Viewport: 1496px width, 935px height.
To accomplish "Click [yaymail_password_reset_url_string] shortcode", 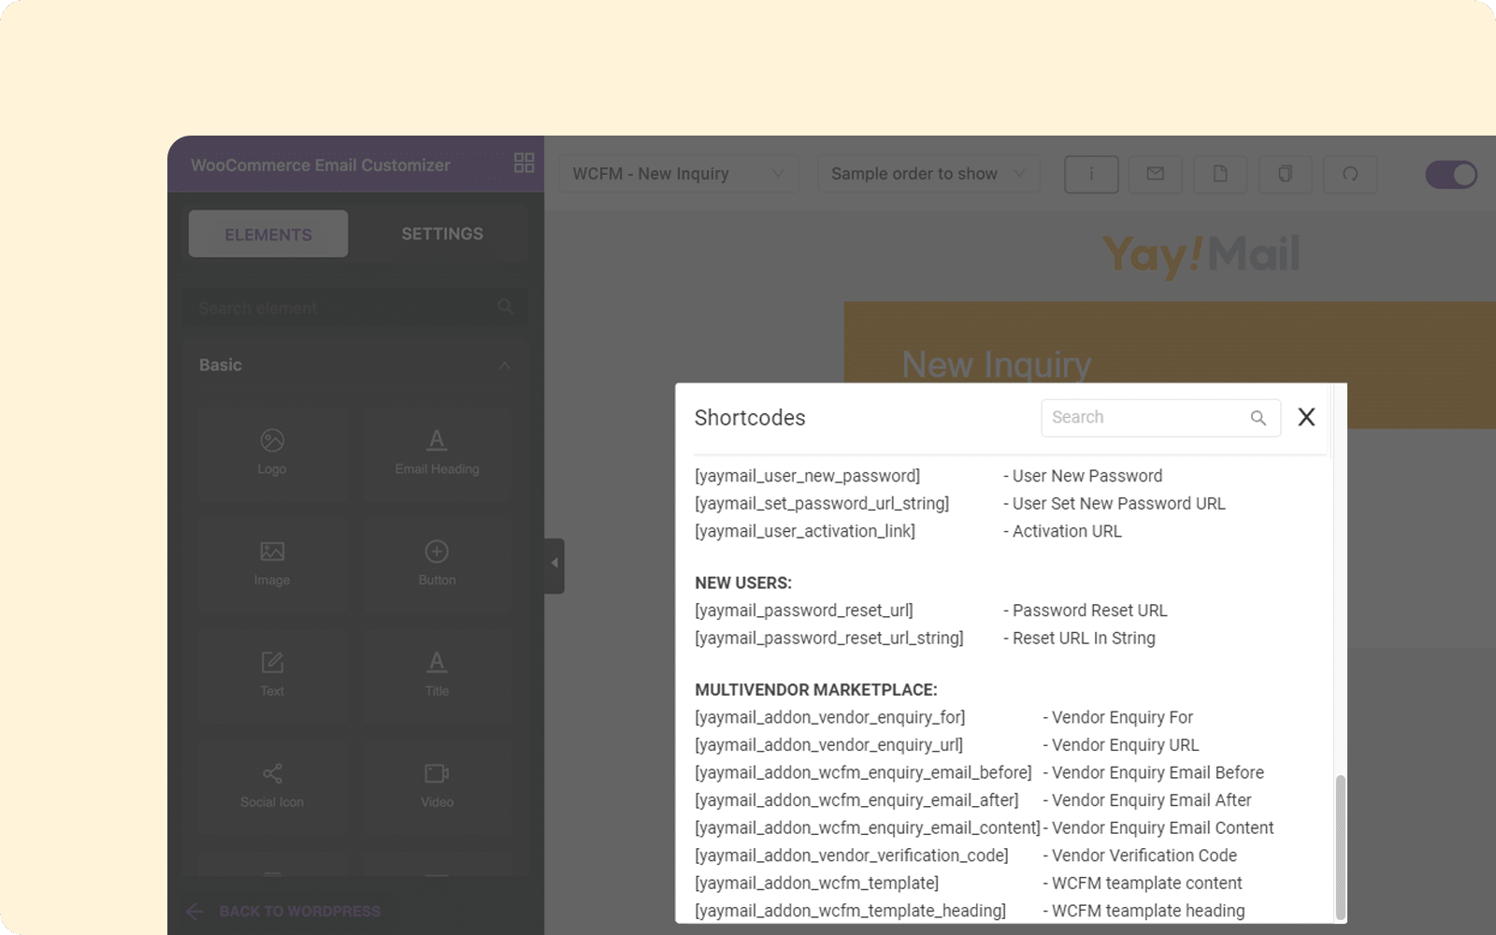I will pyautogui.click(x=829, y=639).
